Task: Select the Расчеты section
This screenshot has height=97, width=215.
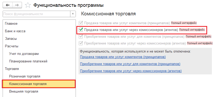Action: click(39, 46)
